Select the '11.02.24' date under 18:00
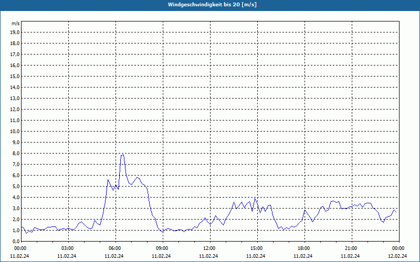The image size is (420, 262). pyautogui.click(x=303, y=256)
